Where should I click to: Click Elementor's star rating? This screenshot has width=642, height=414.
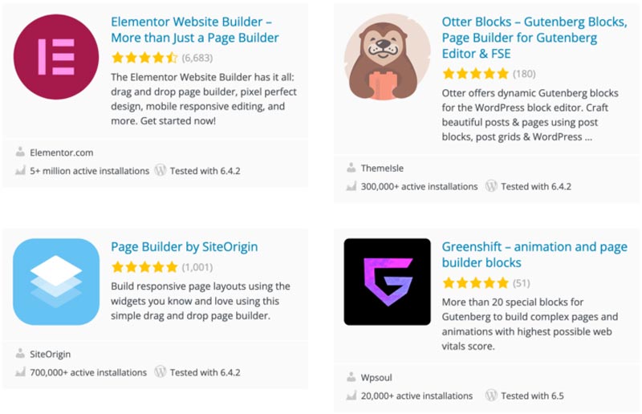click(x=144, y=58)
